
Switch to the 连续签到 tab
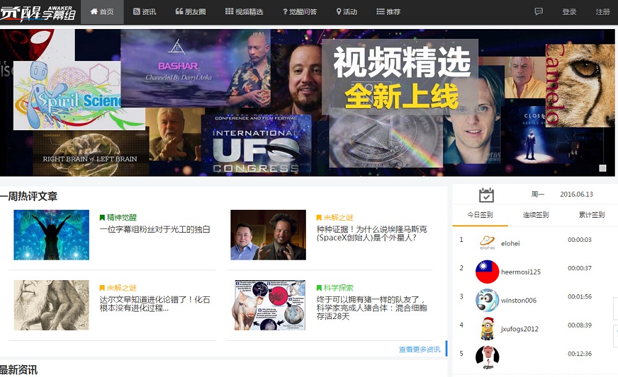coord(536,215)
